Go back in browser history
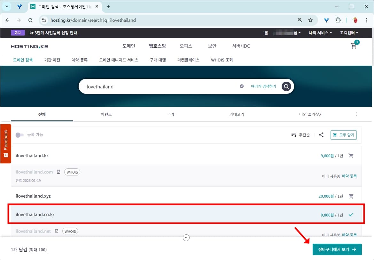Screen dimensions: 374x260 pos(7,20)
